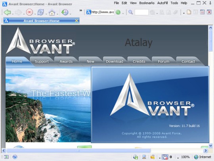Click the magnifier Search icon
The height and width of the screenshot is (161, 214).
pos(131,12)
